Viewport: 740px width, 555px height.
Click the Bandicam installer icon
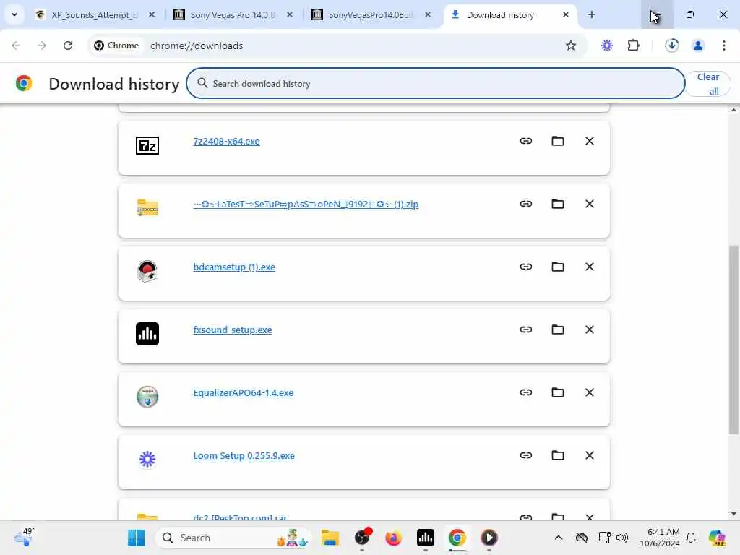tap(147, 271)
